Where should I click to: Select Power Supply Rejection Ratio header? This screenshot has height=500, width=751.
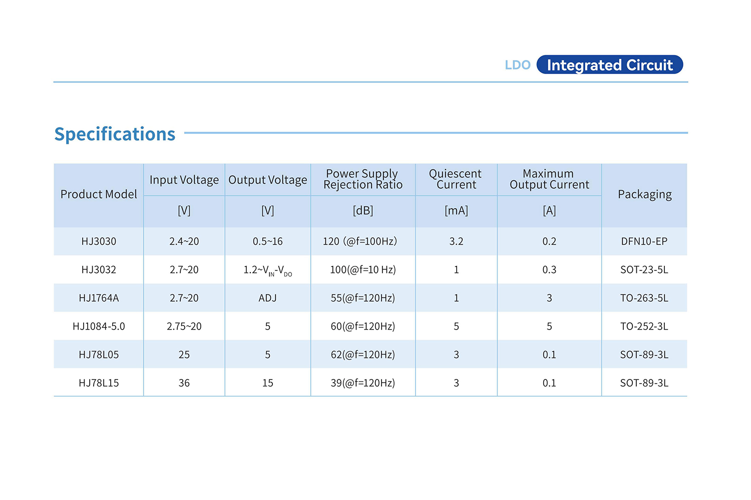pos(362,179)
